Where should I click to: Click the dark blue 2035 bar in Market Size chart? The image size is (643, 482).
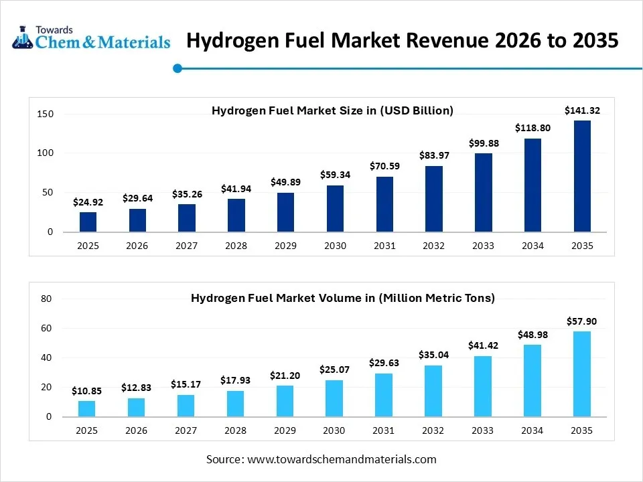point(582,176)
